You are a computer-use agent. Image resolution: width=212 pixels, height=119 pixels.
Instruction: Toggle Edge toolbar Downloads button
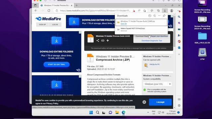(165, 11)
